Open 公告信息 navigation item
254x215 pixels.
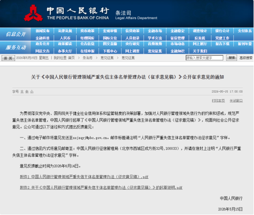pos(88,44)
